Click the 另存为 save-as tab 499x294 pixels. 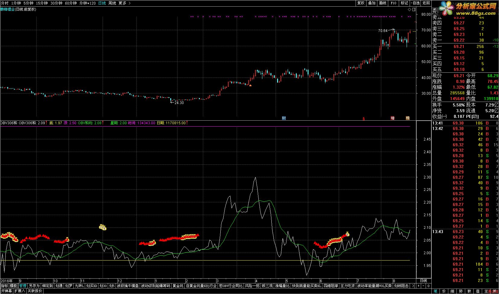point(34,286)
